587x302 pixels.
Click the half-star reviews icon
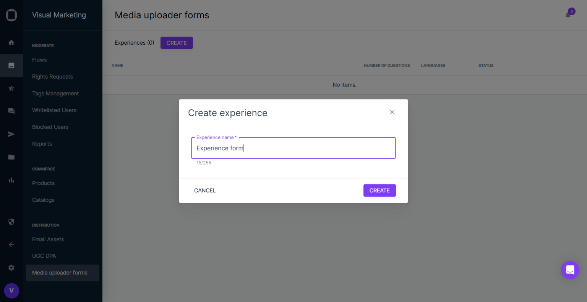click(x=11, y=88)
